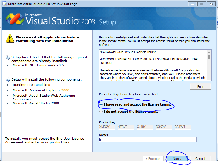The image size is (218, 165).
Task: Click 'Microsoft Visual Studio 2008' list item
Action: 36,103
